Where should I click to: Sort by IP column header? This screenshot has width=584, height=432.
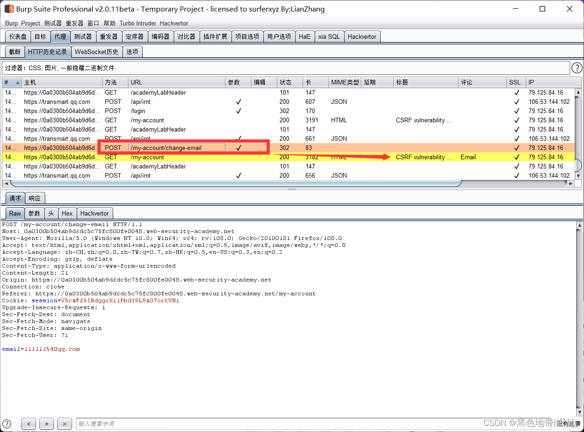550,82
